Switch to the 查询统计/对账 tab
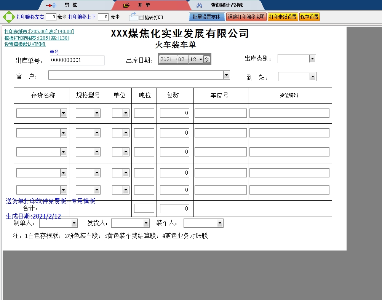This screenshot has width=382, height=300. (x=227, y=5)
